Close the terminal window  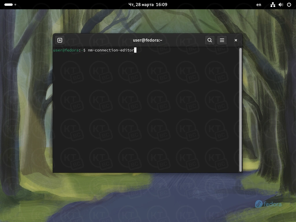point(236,40)
